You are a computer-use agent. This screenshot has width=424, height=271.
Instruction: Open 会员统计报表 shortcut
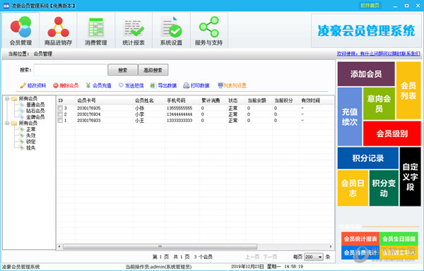360,239
